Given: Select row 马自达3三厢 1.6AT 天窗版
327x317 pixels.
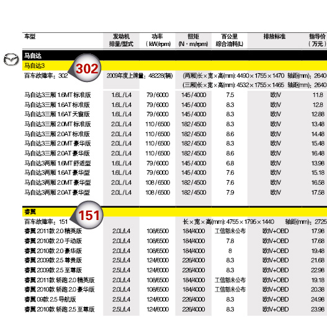Looking at the screenshot, I should point(174,114).
